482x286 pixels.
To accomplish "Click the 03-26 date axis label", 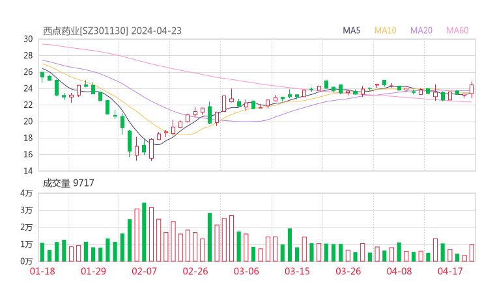I will [348, 271].
